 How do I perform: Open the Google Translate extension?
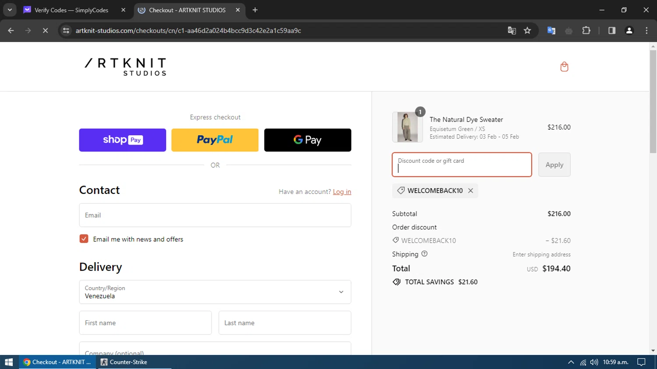coord(551,31)
